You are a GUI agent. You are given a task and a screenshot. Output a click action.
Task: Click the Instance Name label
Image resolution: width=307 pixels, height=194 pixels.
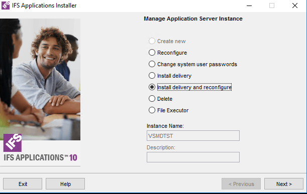pos(165,126)
